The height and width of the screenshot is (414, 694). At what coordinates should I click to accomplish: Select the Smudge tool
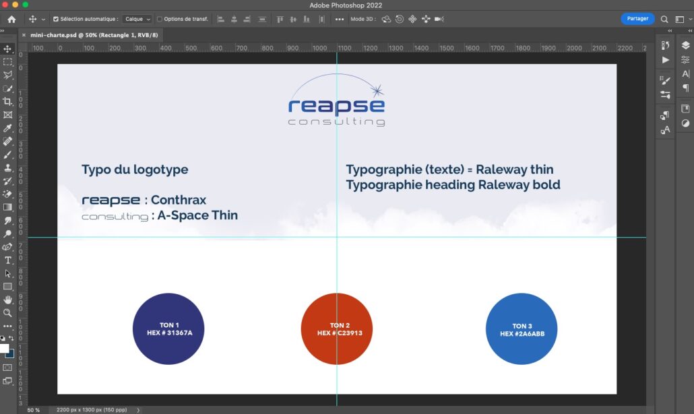(x=7, y=220)
